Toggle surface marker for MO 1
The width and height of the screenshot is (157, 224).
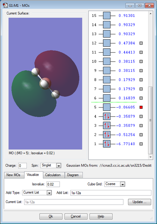coord(141,144)
